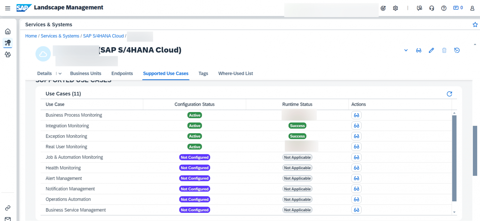The image size is (480, 221).
Task: Select the Home icon in the left sidebar
Action: pos(7,31)
